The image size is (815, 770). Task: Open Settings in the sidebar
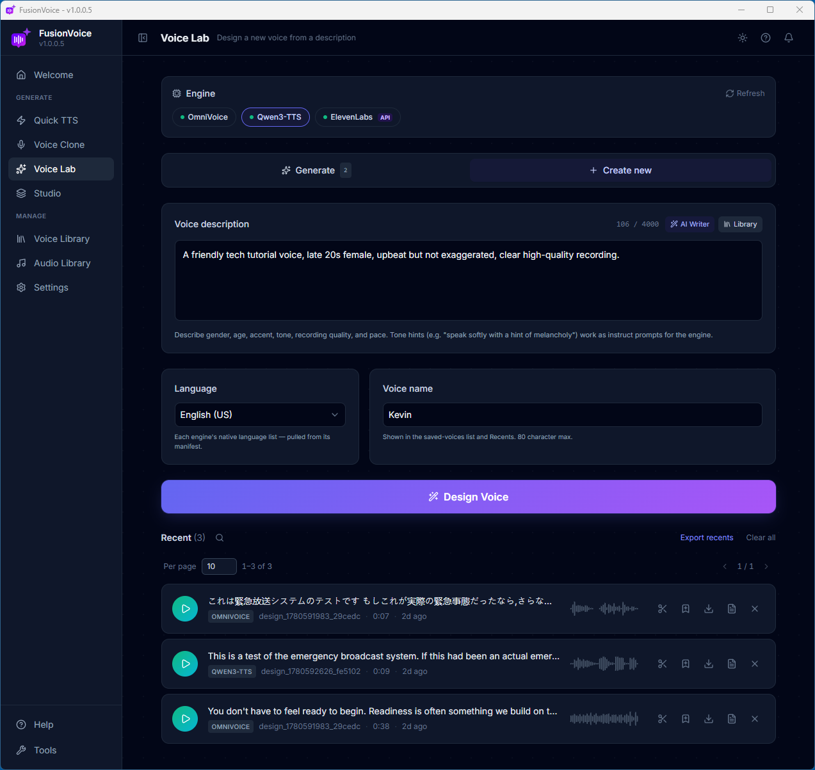point(61,287)
